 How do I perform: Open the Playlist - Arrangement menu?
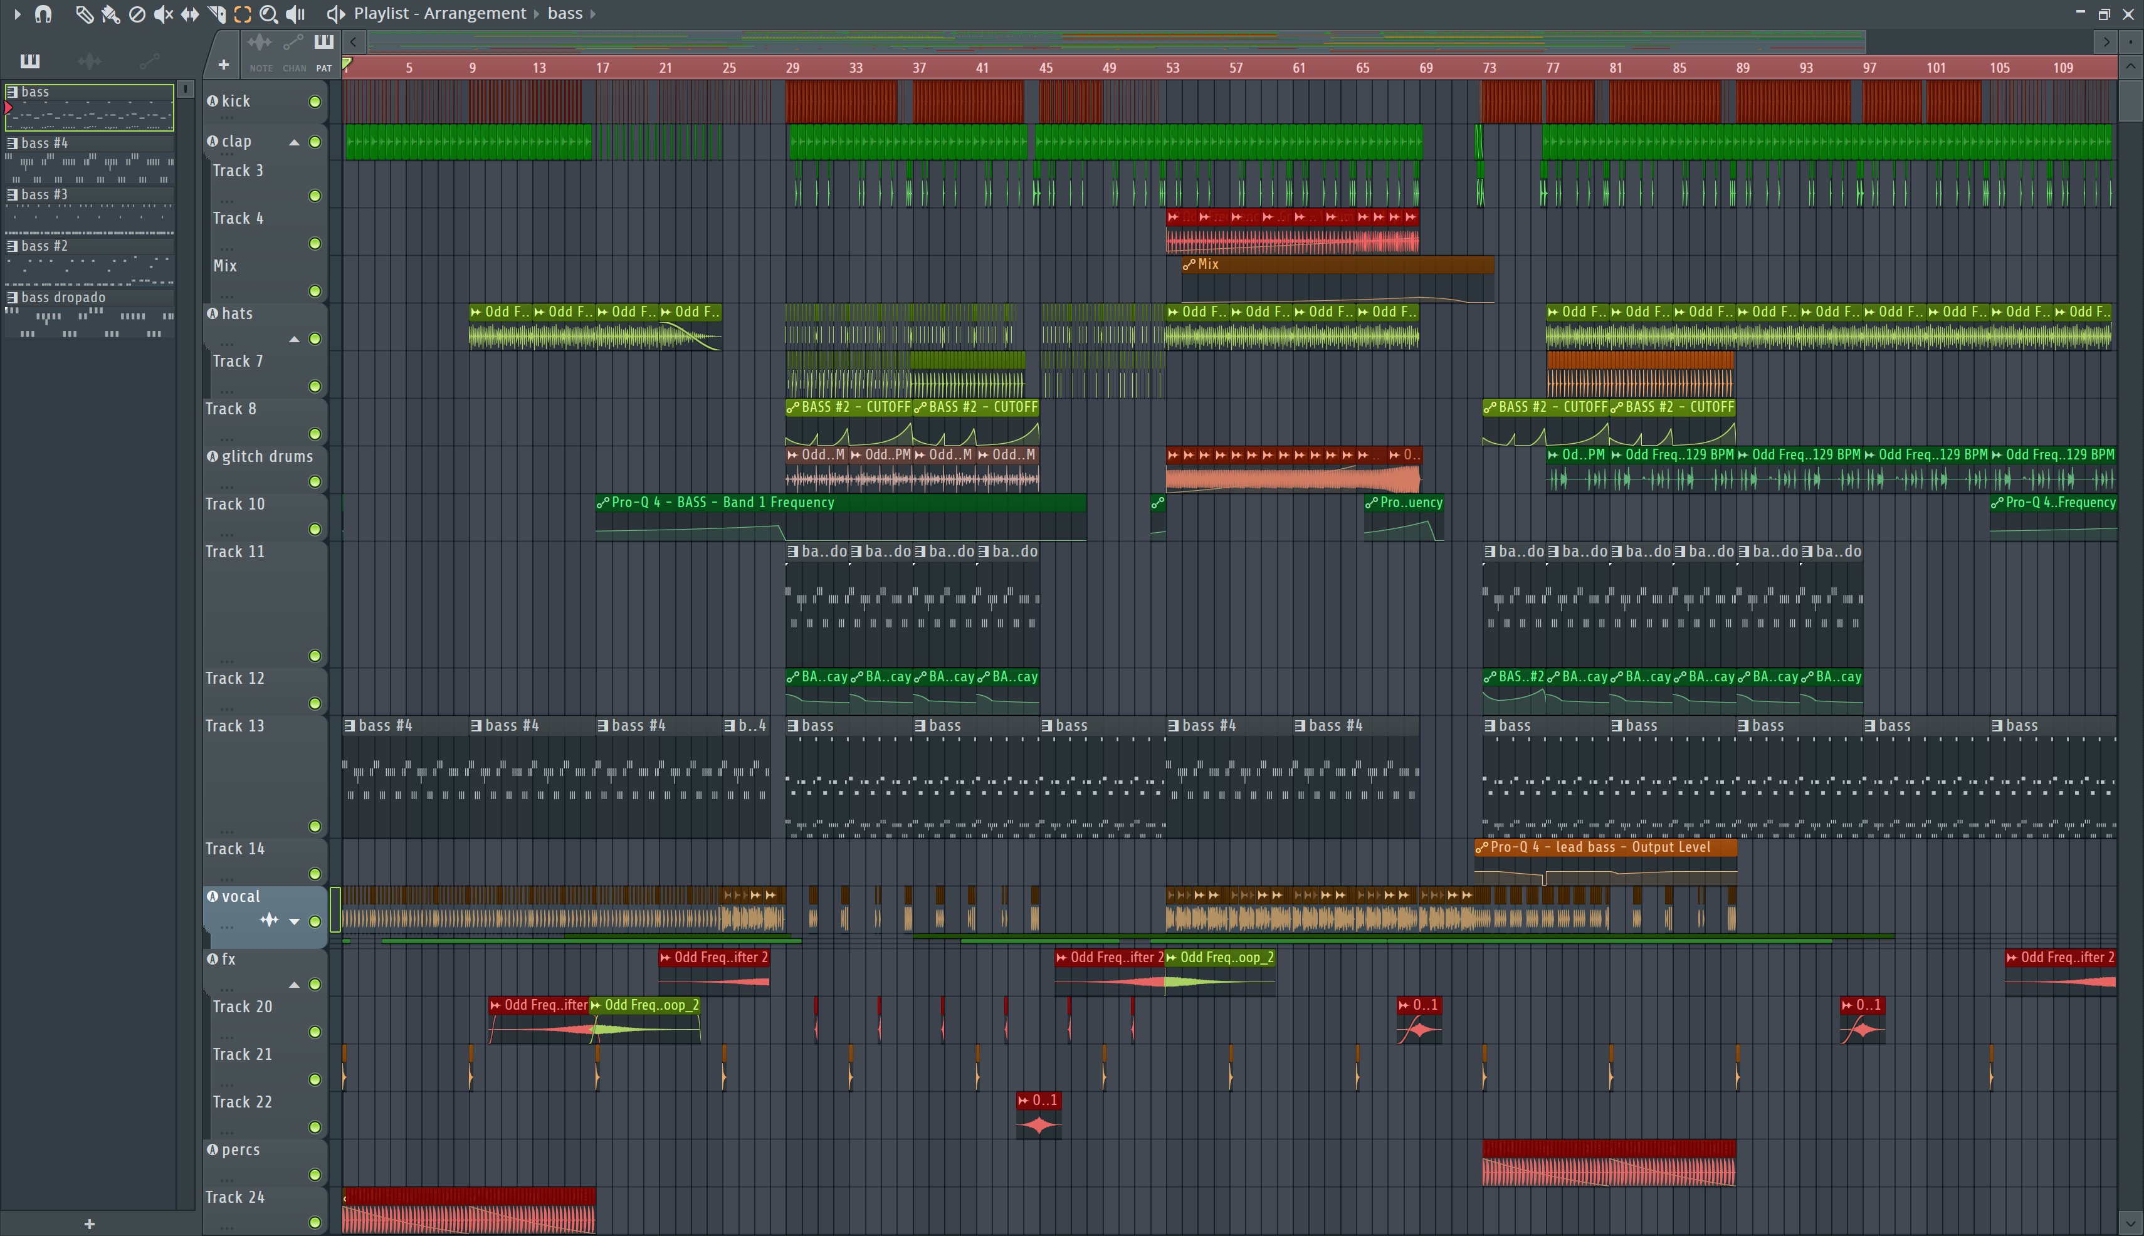pos(440,14)
